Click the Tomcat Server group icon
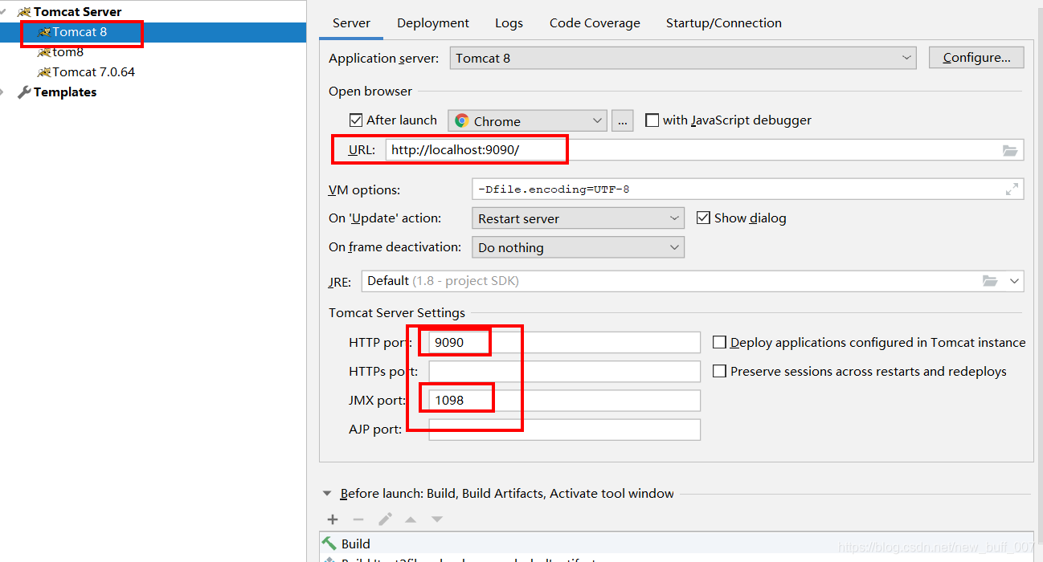This screenshot has width=1043, height=562. 24,12
